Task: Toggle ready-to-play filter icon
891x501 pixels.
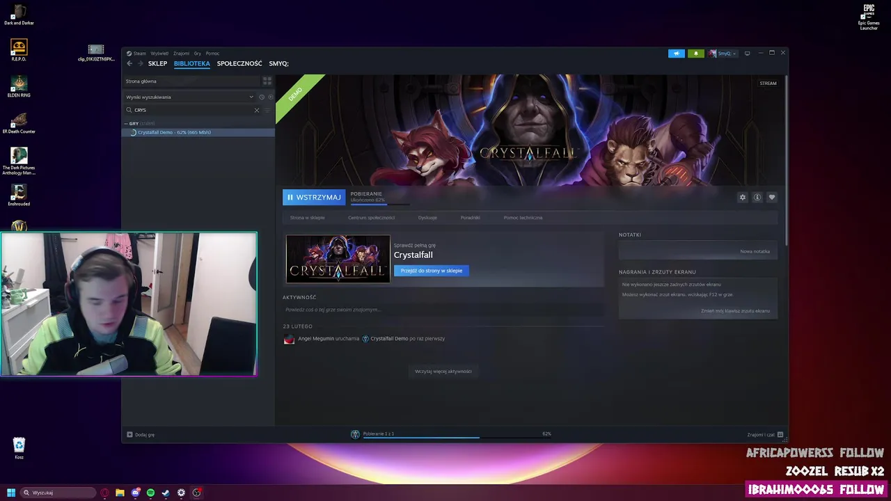Action: (271, 97)
